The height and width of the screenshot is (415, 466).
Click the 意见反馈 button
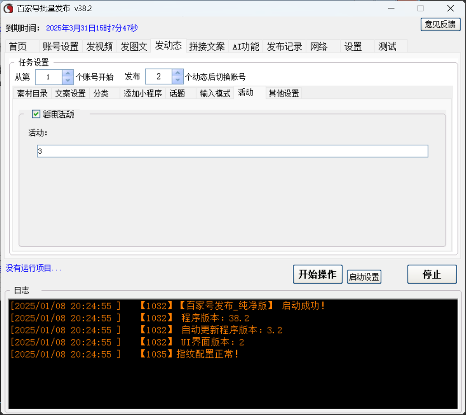[441, 25]
